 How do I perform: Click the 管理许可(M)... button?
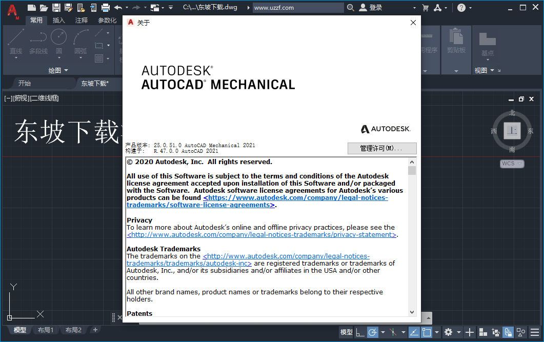(x=382, y=149)
